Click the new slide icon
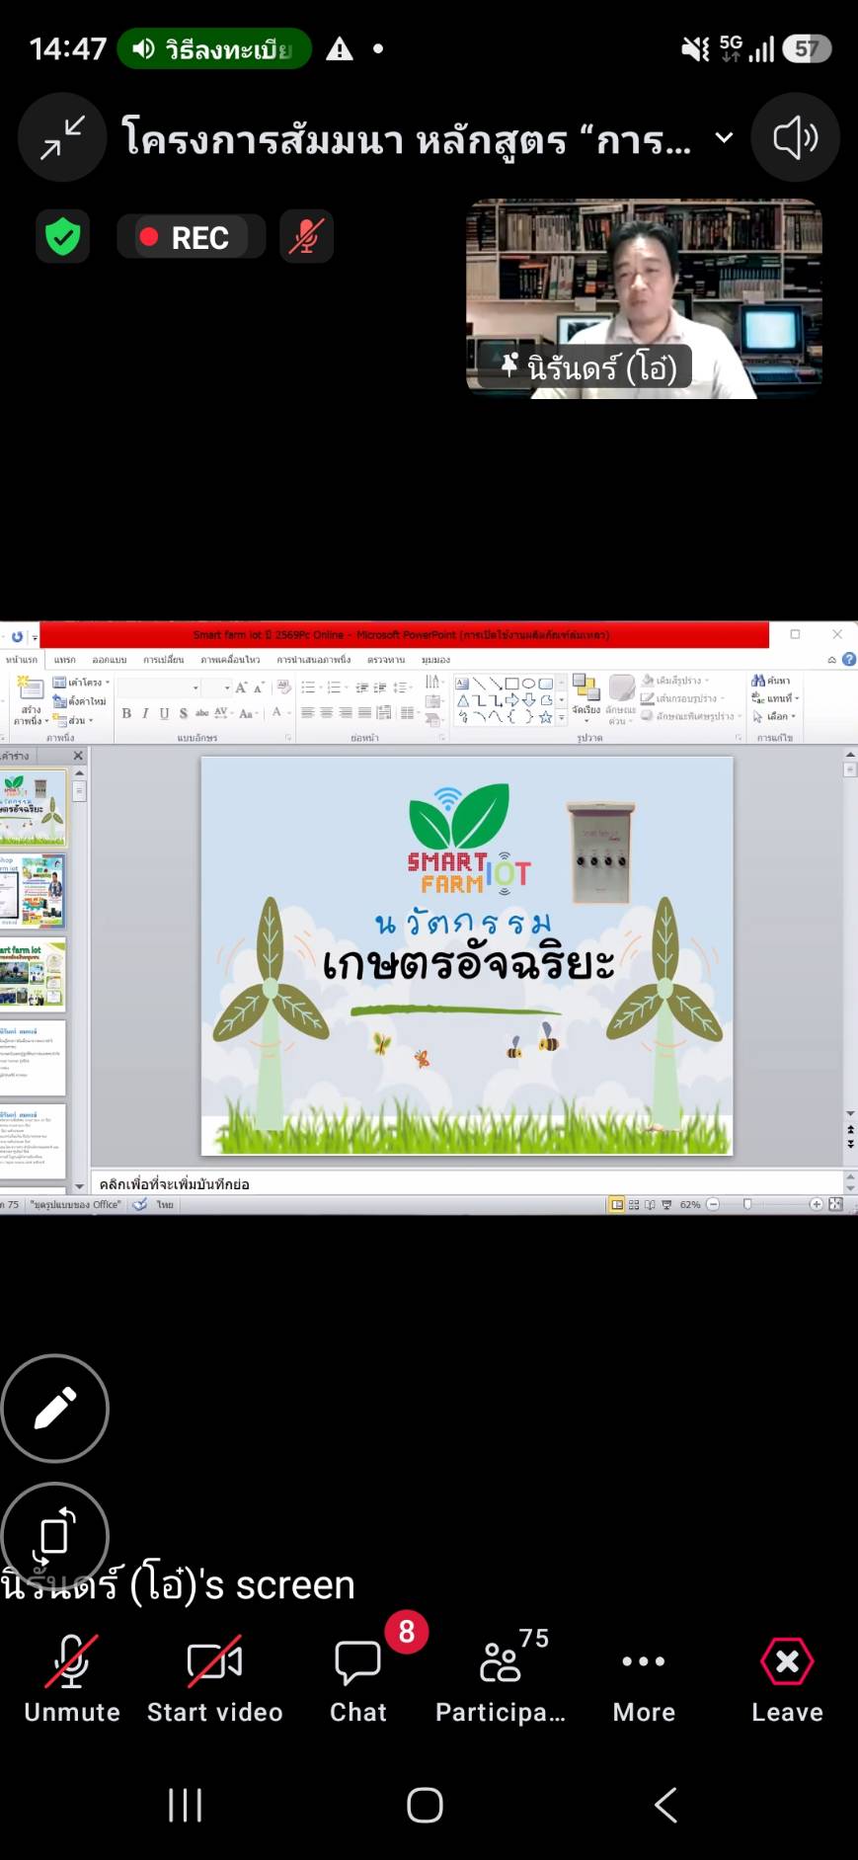Screen dimensions: 858x1860 (x=31, y=688)
